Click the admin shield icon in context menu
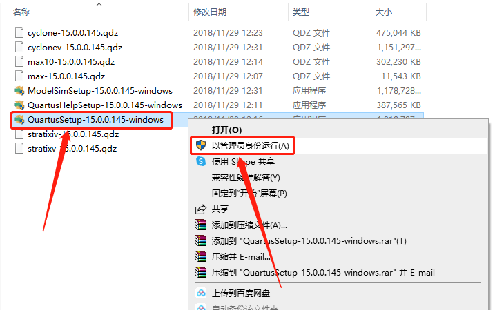 (201, 145)
